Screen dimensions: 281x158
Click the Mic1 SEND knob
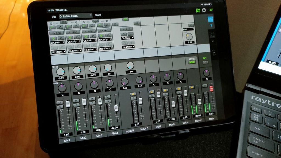60,72
